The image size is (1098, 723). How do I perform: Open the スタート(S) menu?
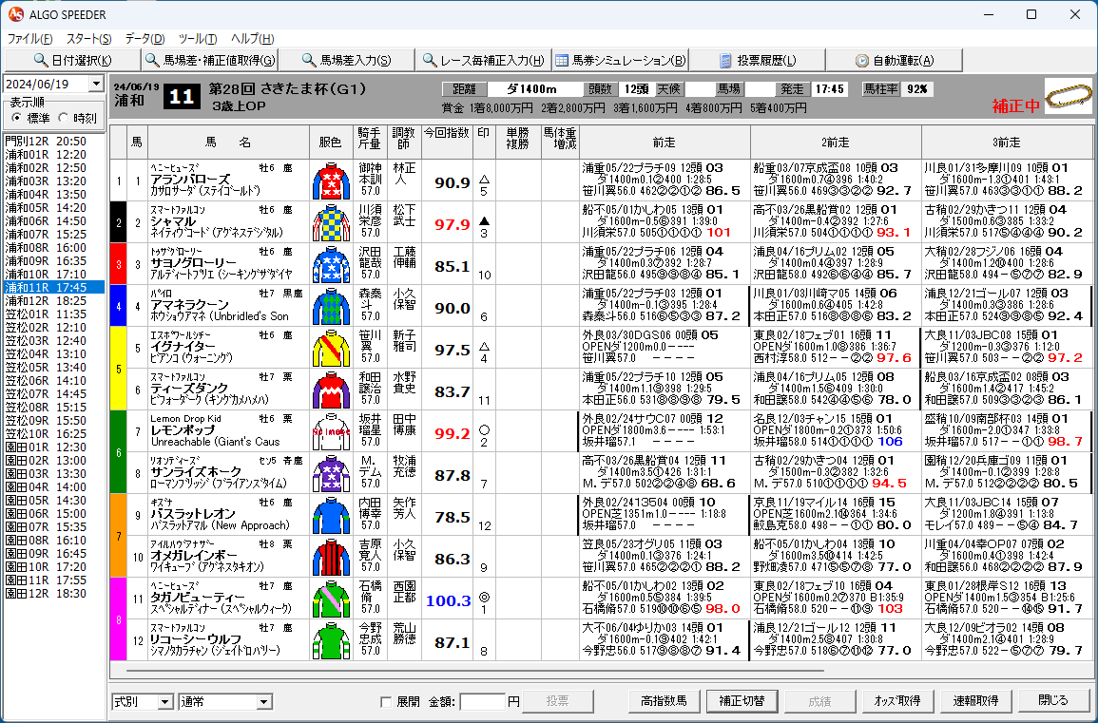pos(89,39)
